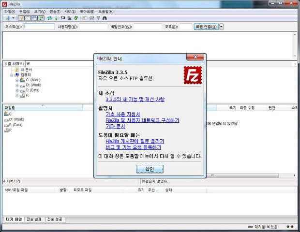The height and width of the screenshot is (232, 300).
Task: Open the 기타 문서 link
Action: pos(115,126)
